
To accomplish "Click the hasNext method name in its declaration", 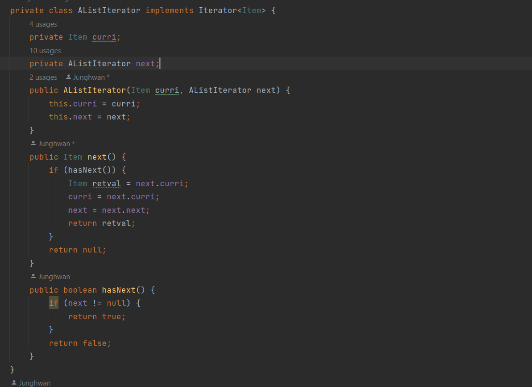I will pyautogui.click(x=118, y=290).
